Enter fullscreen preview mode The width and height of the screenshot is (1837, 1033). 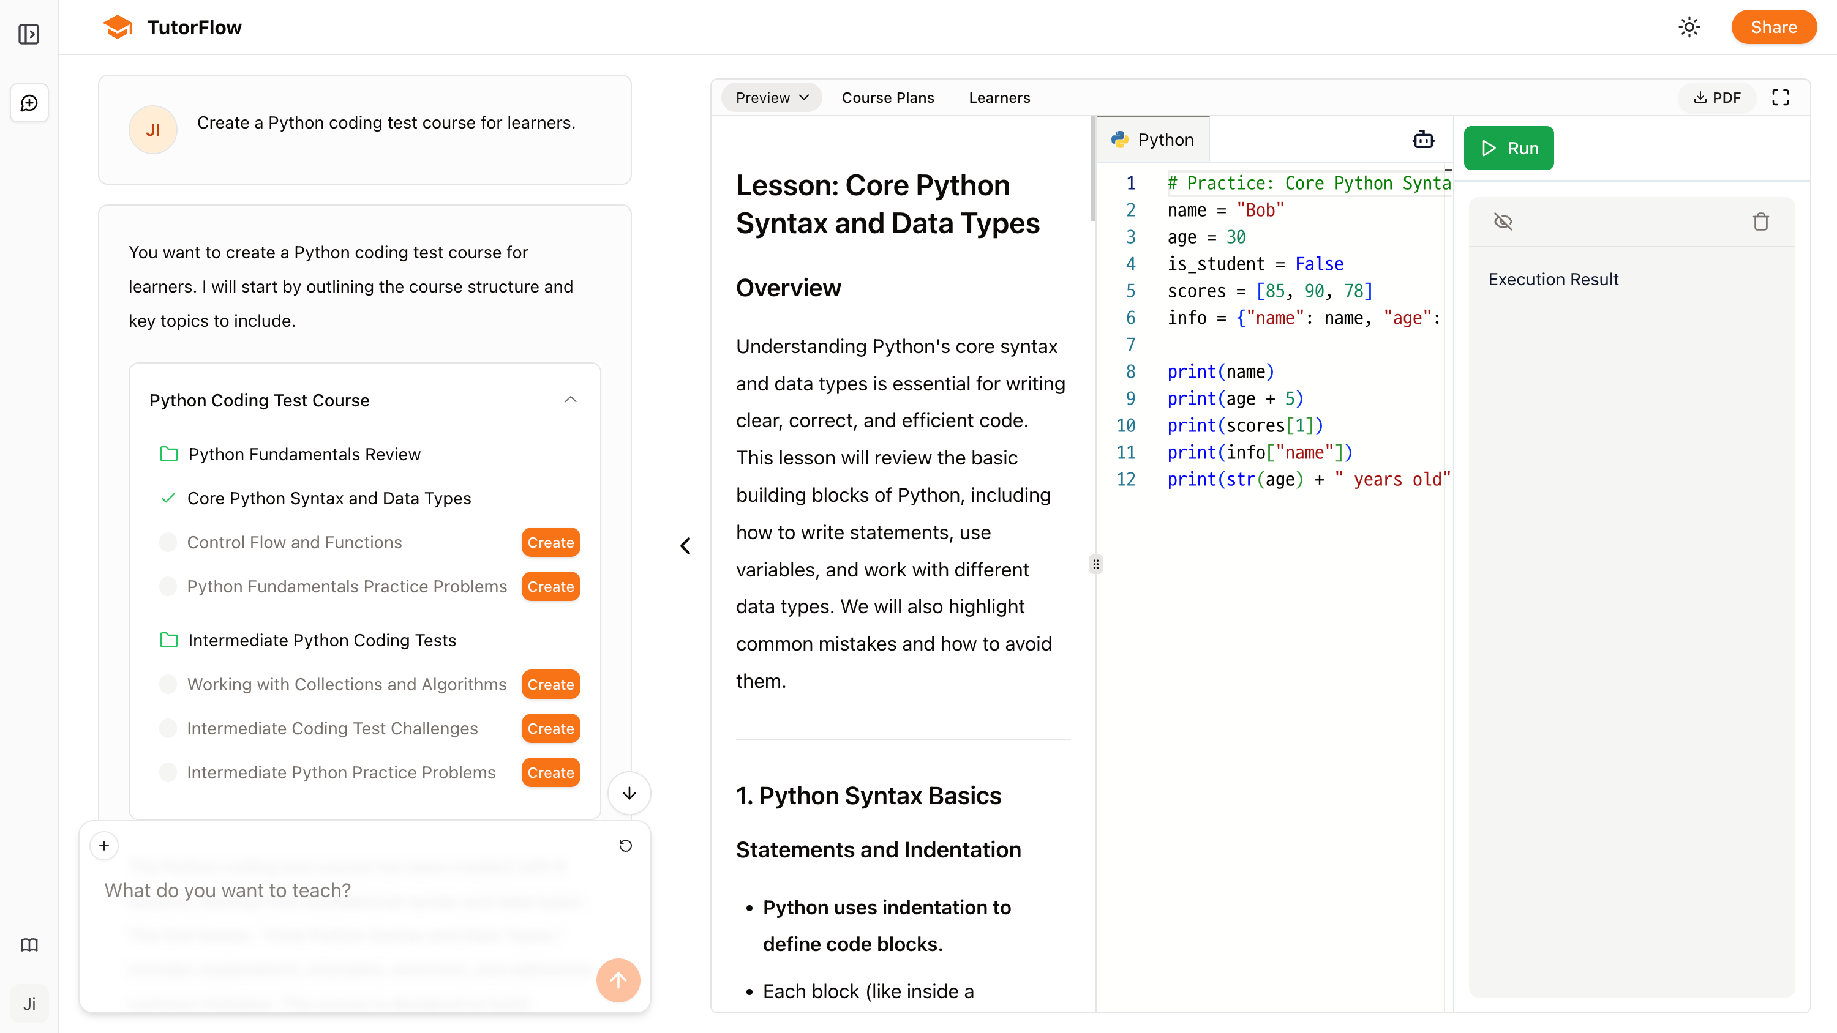pos(1781,98)
